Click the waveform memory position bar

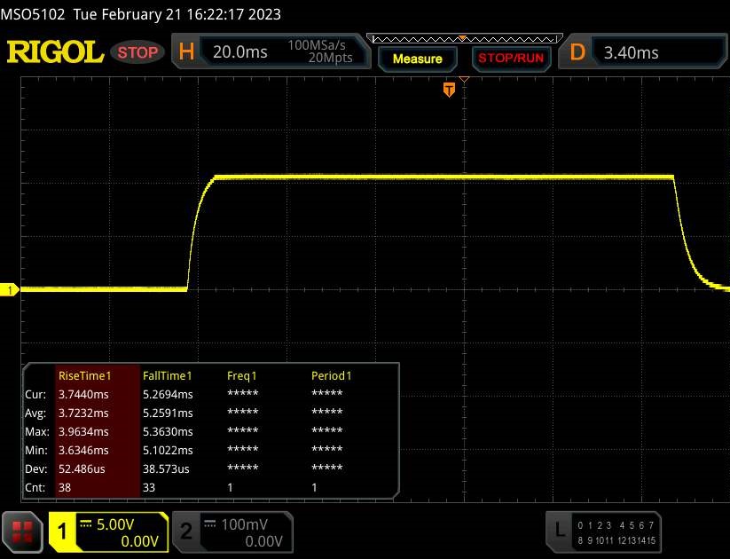click(x=463, y=39)
